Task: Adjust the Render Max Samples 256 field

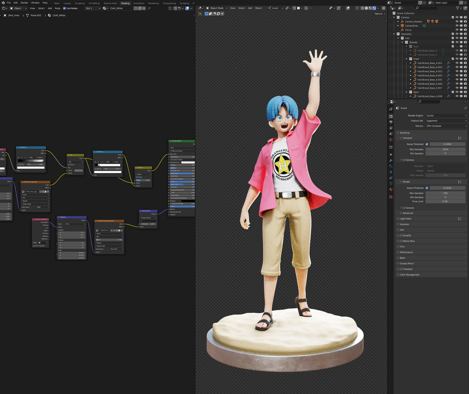Action: pyautogui.click(x=445, y=194)
